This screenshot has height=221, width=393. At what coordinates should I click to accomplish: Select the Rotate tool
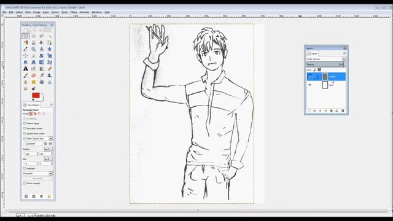click(x=42, y=56)
